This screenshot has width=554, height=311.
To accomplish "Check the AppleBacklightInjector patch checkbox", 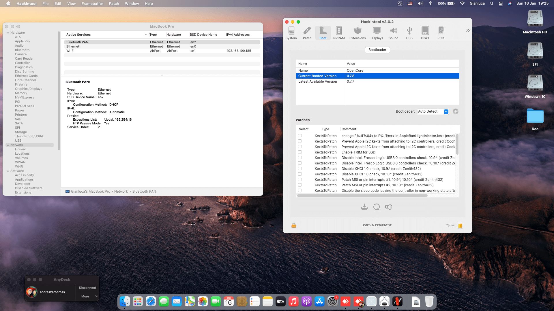I will pyautogui.click(x=300, y=136).
